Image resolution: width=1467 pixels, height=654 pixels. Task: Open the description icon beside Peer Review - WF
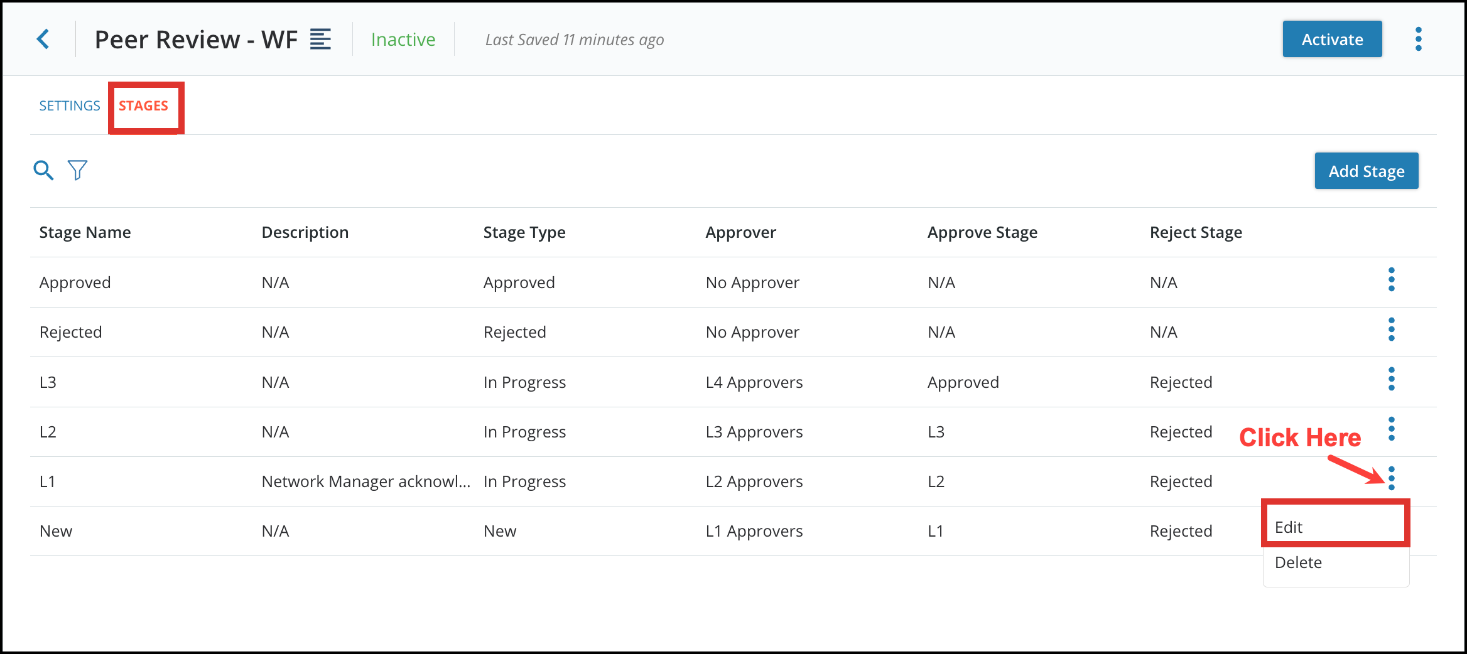(x=320, y=40)
